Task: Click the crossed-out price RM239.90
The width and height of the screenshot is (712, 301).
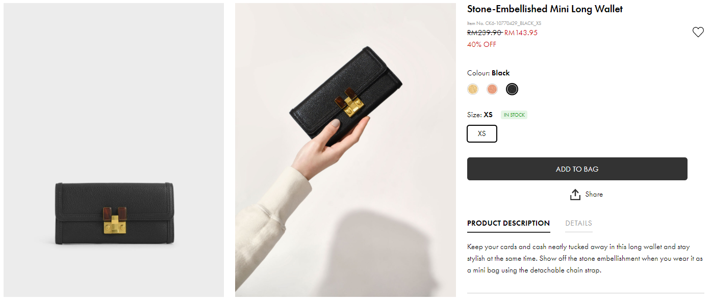Action: (485, 33)
